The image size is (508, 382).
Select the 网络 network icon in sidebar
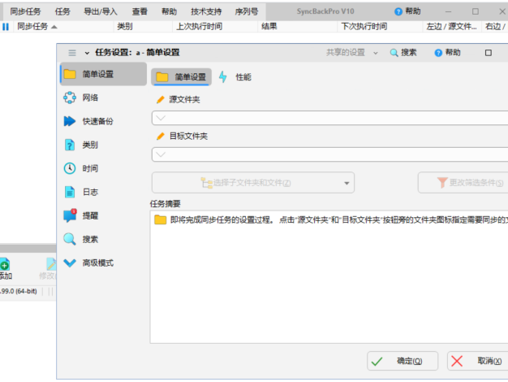[70, 98]
